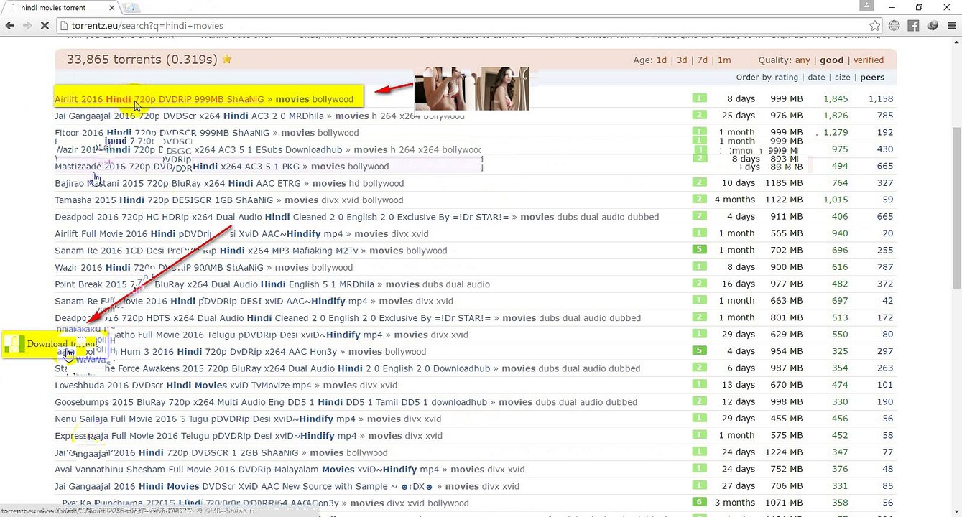The width and height of the screenshot is (962, 517).
Task: Open Jai Gangaajal 720p DVDScr AC3 MRDhila torrent
Action: click(x=190, y=116)
